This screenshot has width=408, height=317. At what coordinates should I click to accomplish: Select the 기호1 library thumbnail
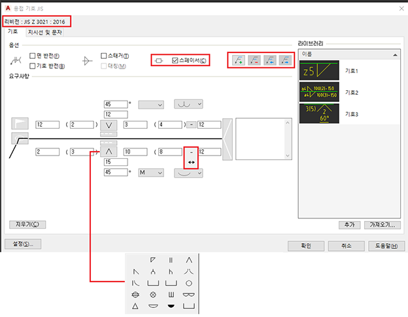click(x=319, y=71)
